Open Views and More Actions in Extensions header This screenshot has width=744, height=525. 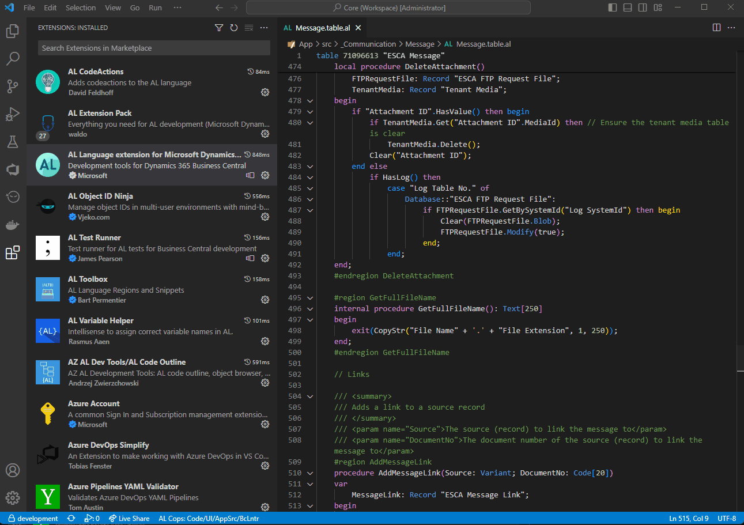[264, 28]
